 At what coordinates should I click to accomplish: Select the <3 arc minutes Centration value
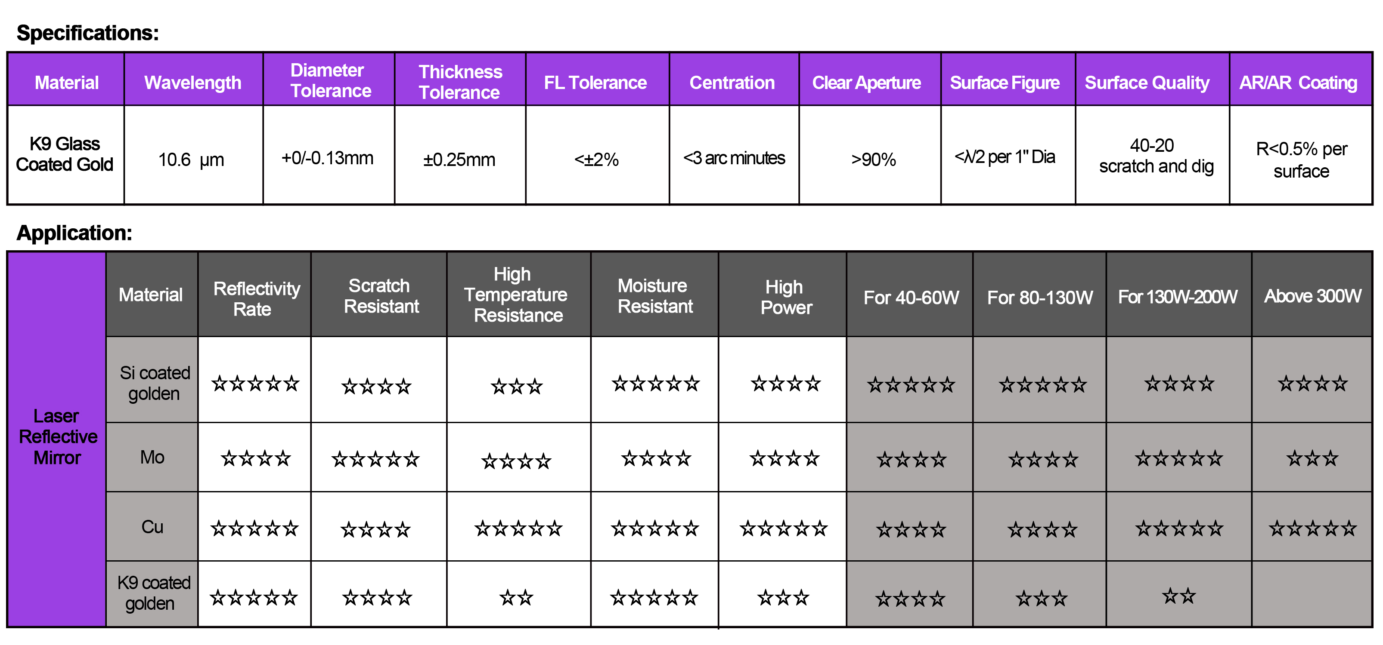733,158
